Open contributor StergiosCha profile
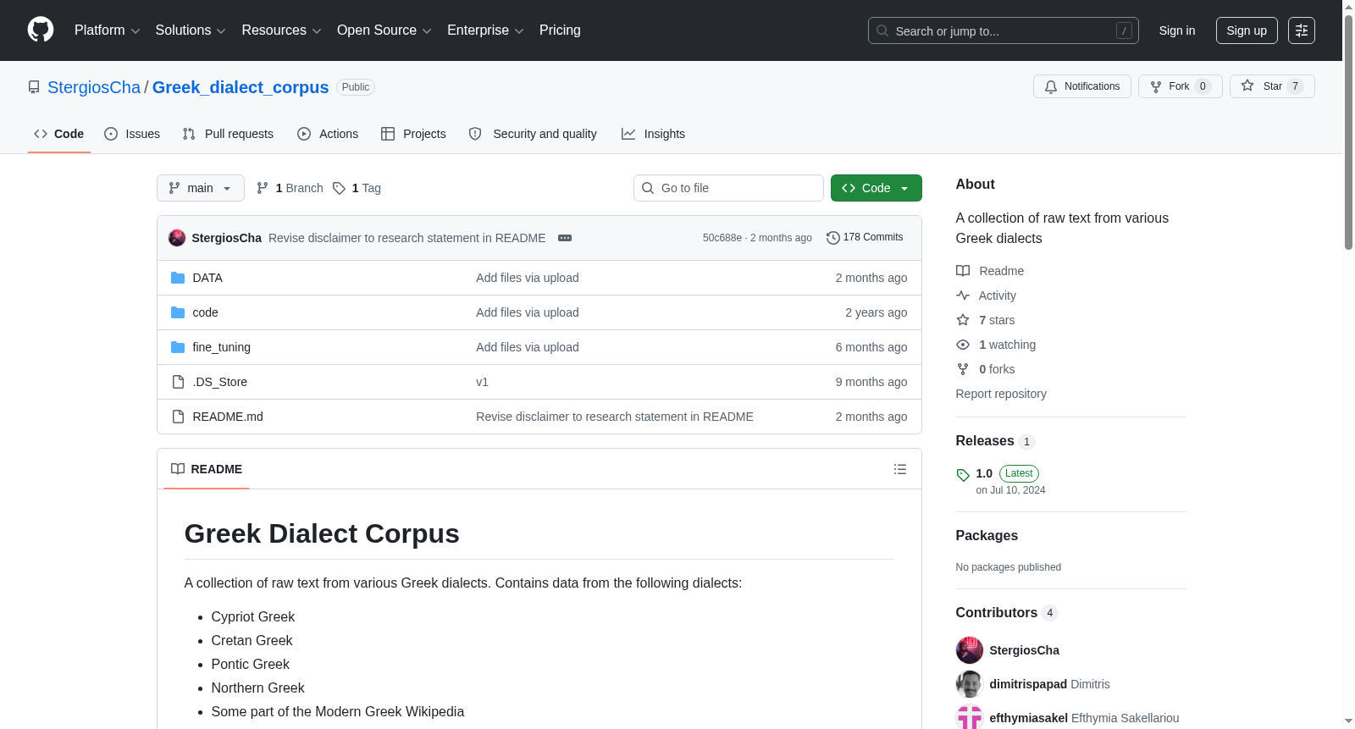Screen dimensions: 1355x729 click(x=1024, y=650)
